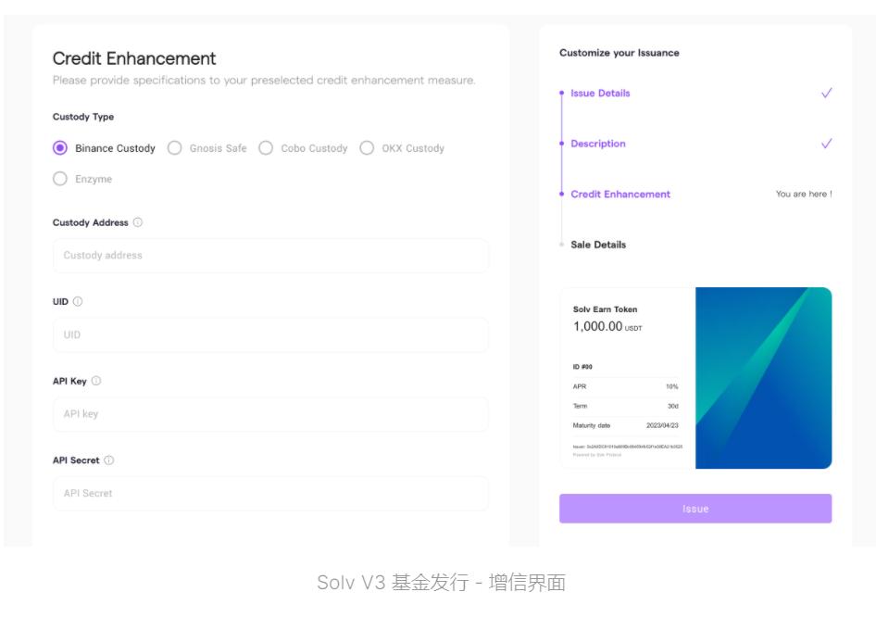Click the info icon beside Custody Address

point(138,222)
